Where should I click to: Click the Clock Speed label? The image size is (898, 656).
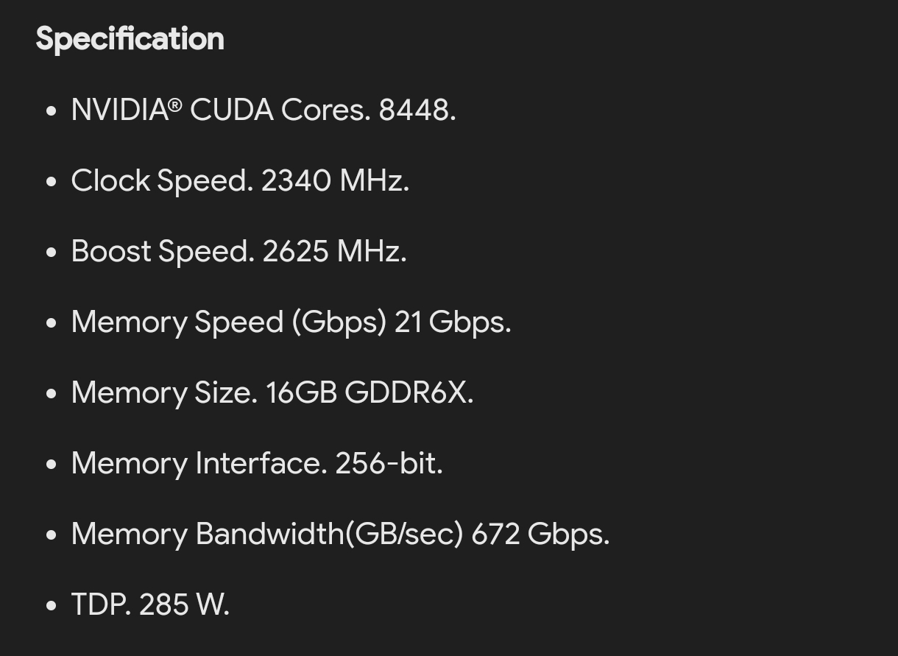click(x=160, y=181)
